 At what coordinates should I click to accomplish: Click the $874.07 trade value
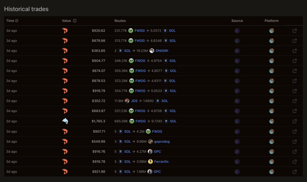[98, 71]
